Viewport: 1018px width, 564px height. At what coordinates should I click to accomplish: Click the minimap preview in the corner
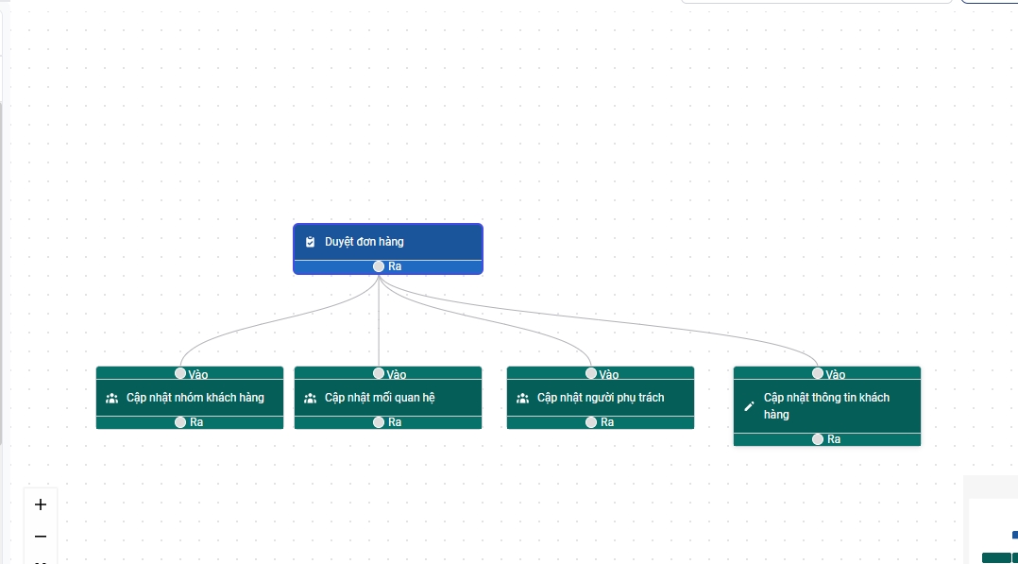point(993,531)
